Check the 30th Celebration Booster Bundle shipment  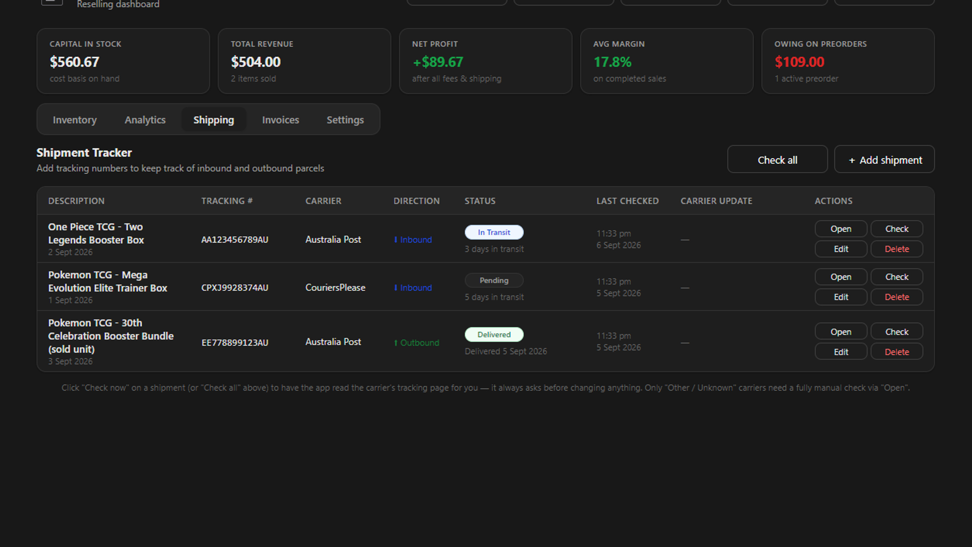pos(896,332)
